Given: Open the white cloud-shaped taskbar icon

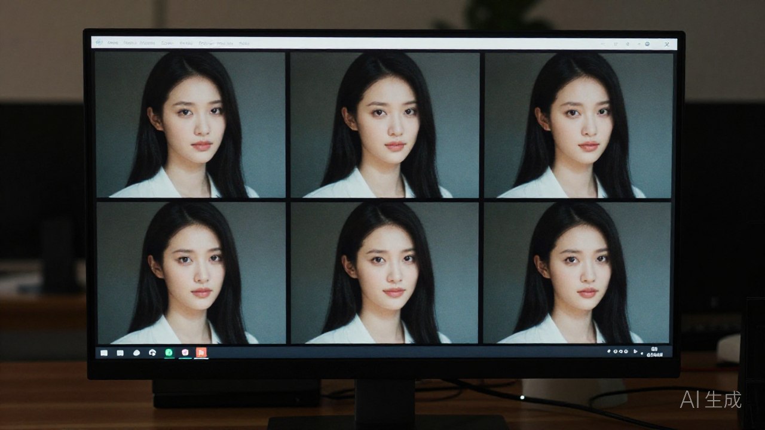Looking at the screenshot, I should pyautogui.click(x=136, y=353).
